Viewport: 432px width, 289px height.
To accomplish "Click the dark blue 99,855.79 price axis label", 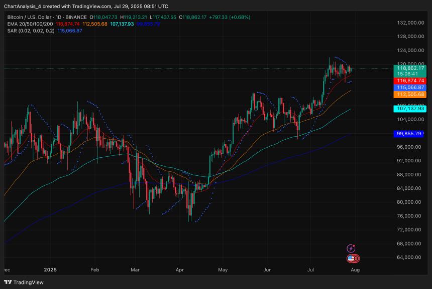I will coord(409,134).
